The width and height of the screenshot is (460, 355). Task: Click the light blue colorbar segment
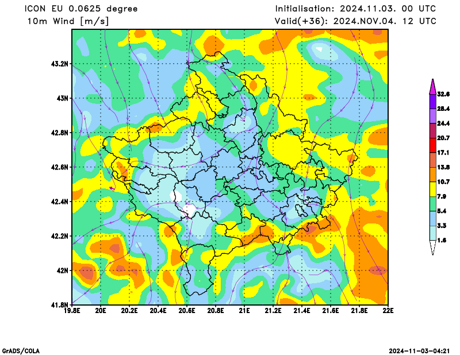433,218
